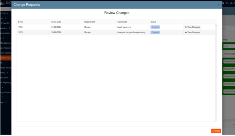
Task: View Changes for event 1079
Action: coord(192,32)
